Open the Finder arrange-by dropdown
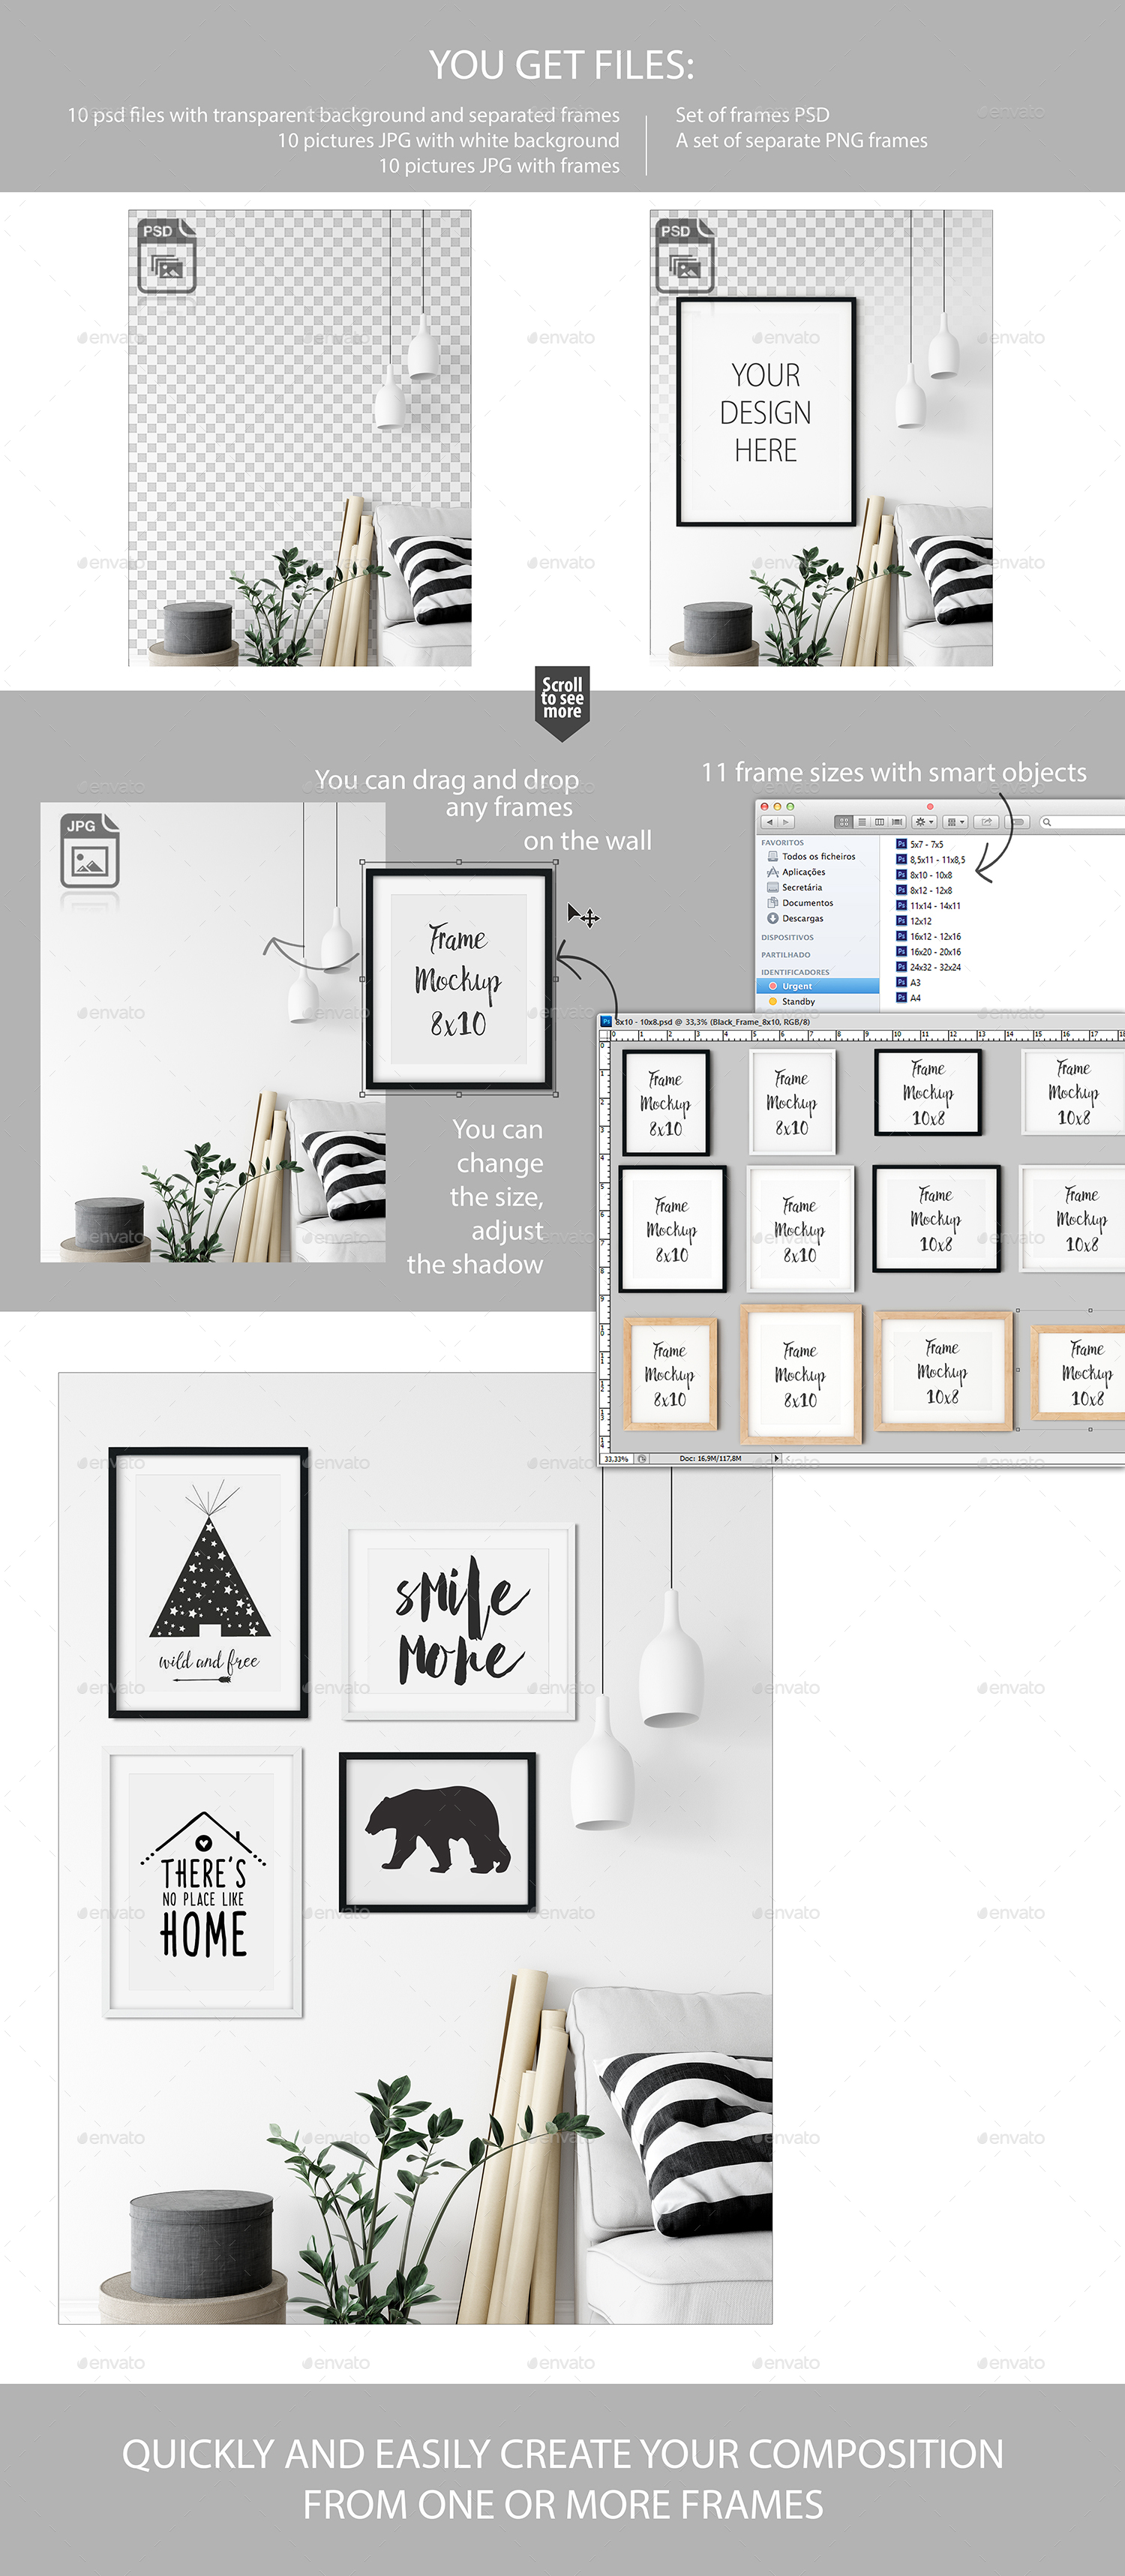This screenshot has width=1125, height=2576. pos(956,822)
